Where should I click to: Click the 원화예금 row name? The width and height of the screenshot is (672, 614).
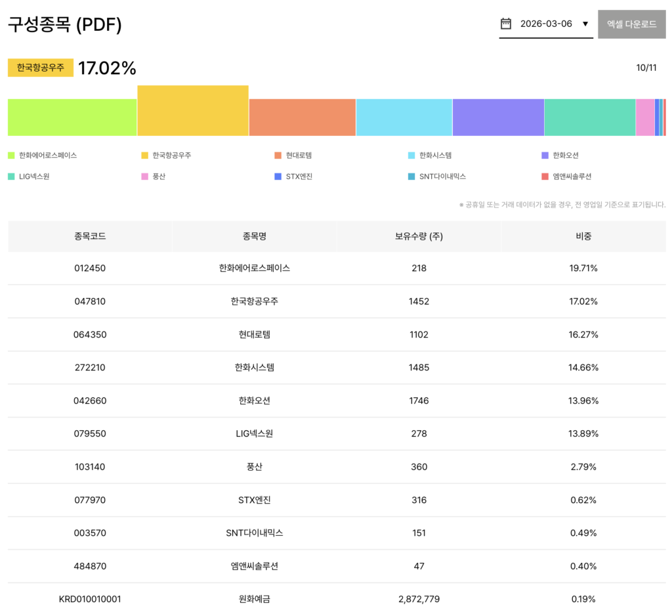pos(254,599)
